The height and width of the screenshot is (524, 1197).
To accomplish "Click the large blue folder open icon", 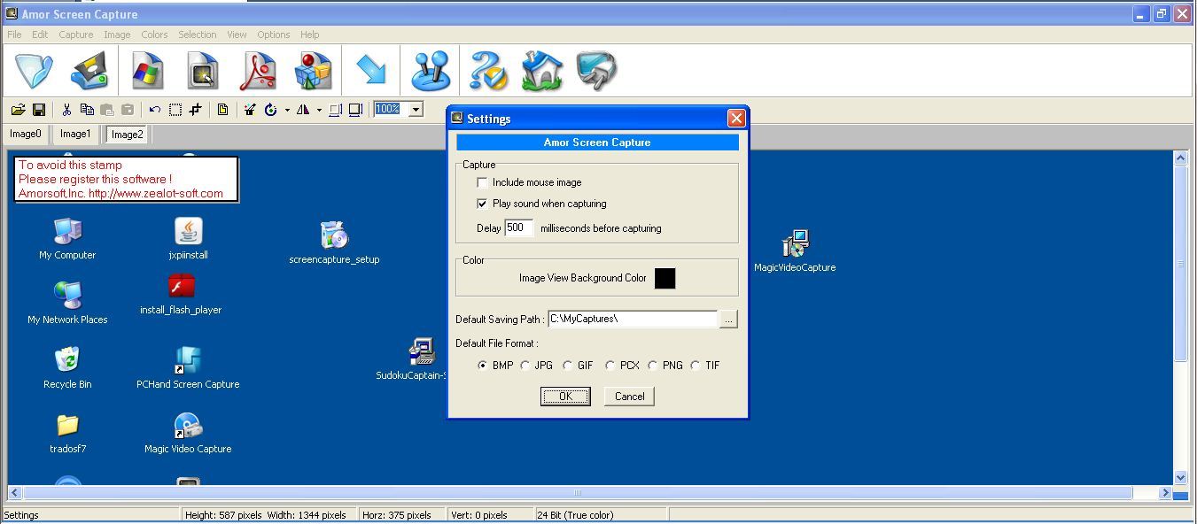I will [35, 71].
